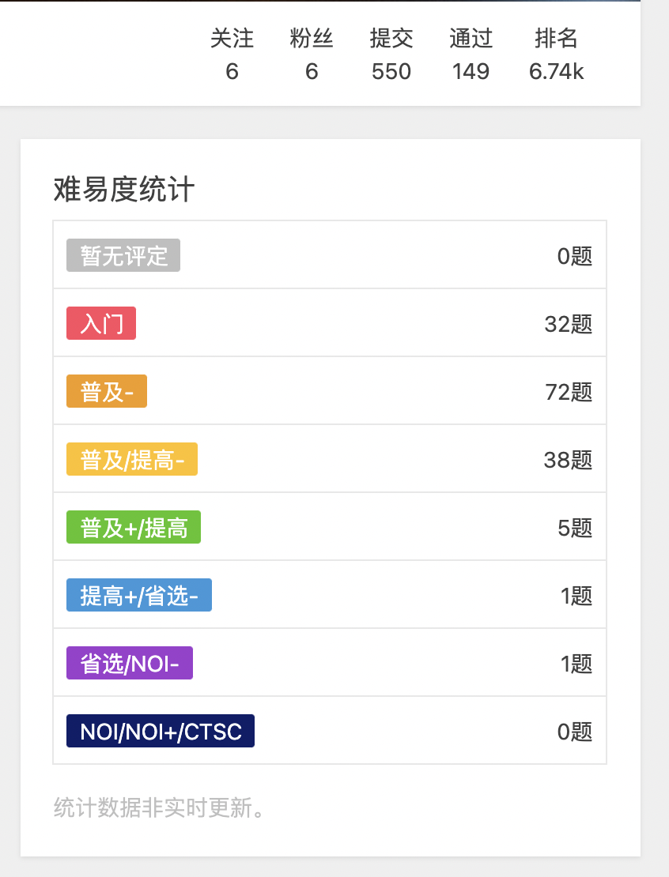Viewport: 669px width, 877px height.
Task: Click the 72题 problem count
Action: (568, 392)
